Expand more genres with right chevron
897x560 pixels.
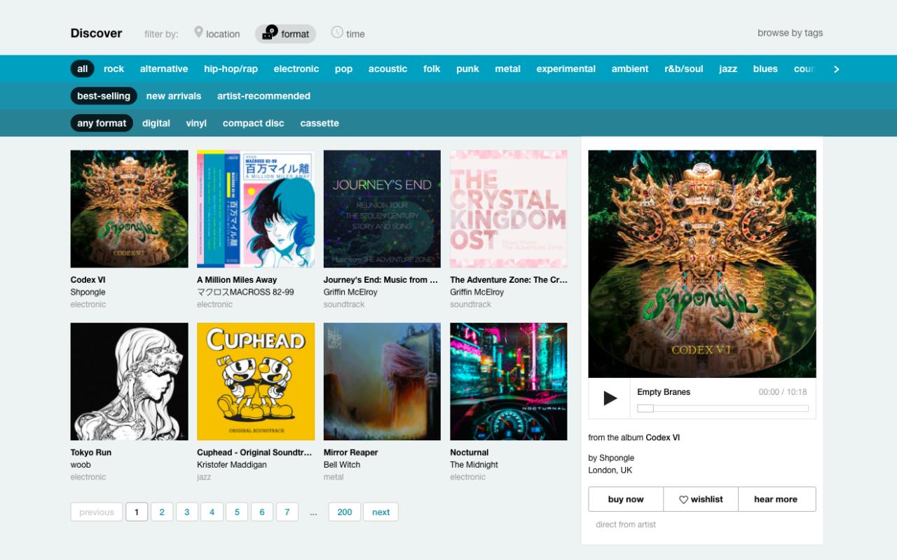(836, 69)
